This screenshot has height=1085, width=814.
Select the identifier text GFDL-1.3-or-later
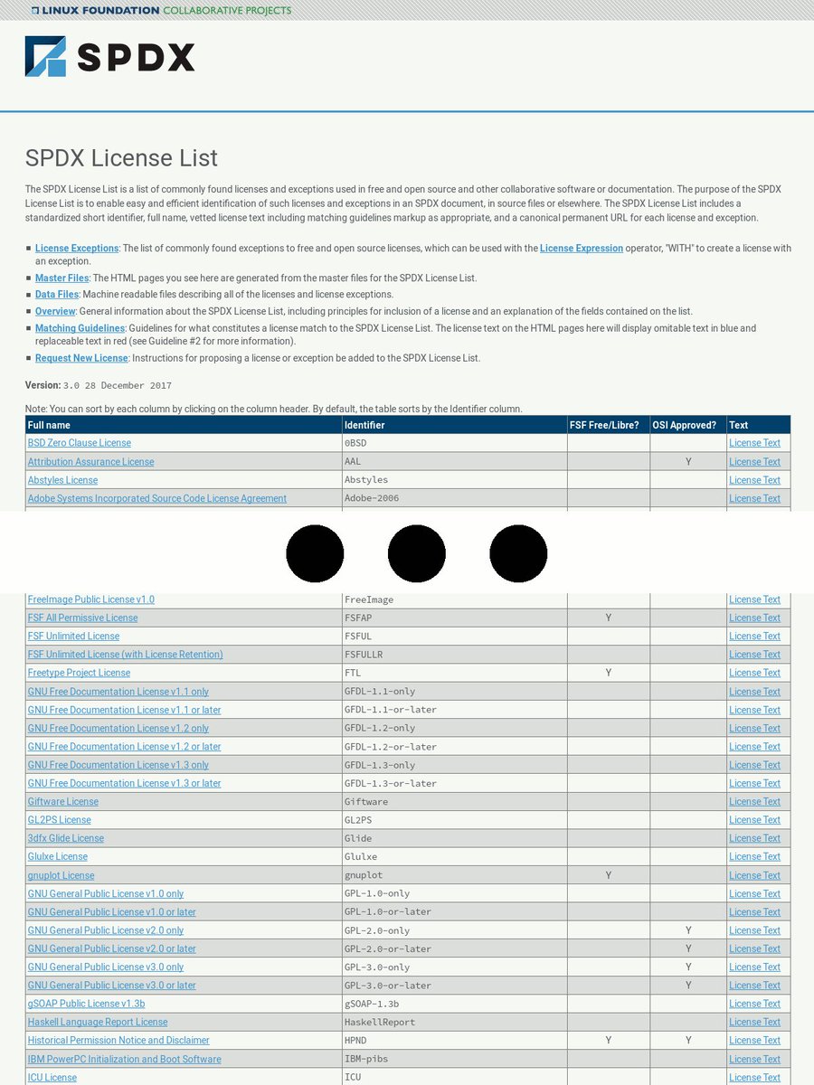[391, 783]
